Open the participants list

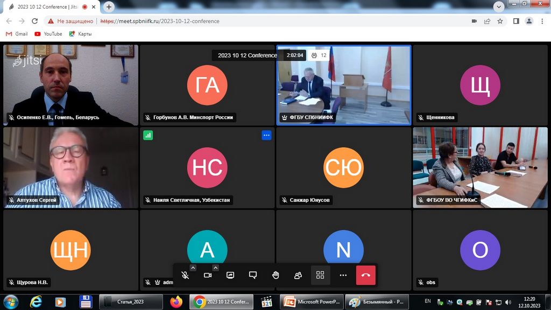click(298, 275)
